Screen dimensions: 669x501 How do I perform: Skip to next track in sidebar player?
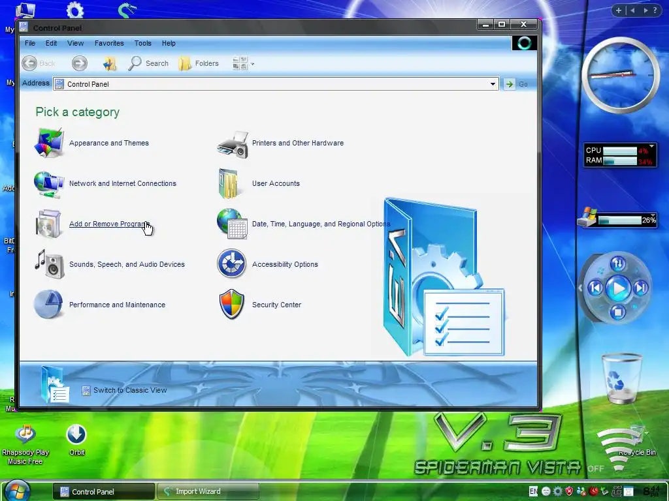coord(640,288)
